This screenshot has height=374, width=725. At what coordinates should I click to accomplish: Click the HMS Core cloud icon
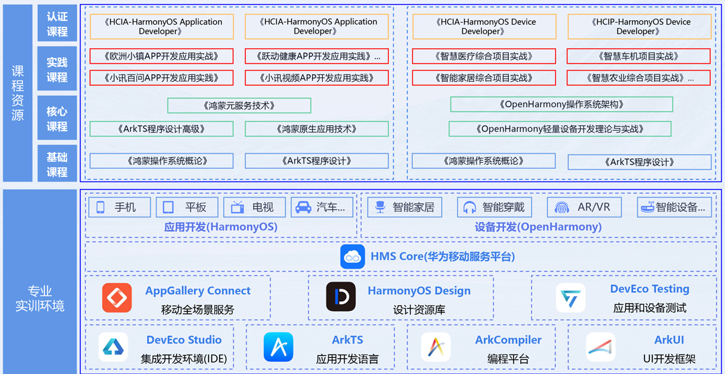click(x=352, y=257)
